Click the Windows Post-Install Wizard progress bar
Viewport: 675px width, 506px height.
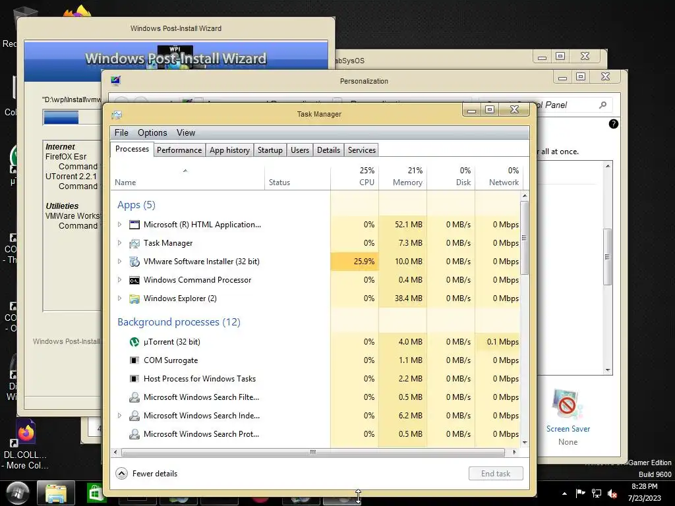coord(72,117)
